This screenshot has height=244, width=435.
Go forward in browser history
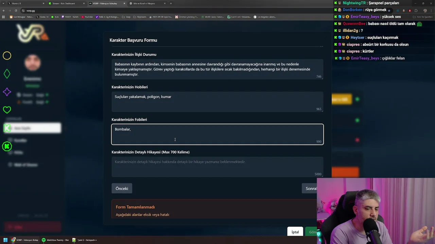coord(11,11)
